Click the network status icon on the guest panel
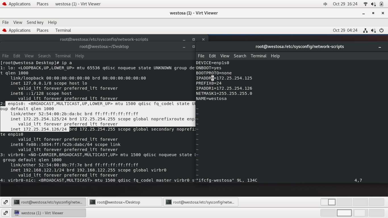The width and height of the screenshot is (388, 218). pyautogui.click(x=365, y=30)
